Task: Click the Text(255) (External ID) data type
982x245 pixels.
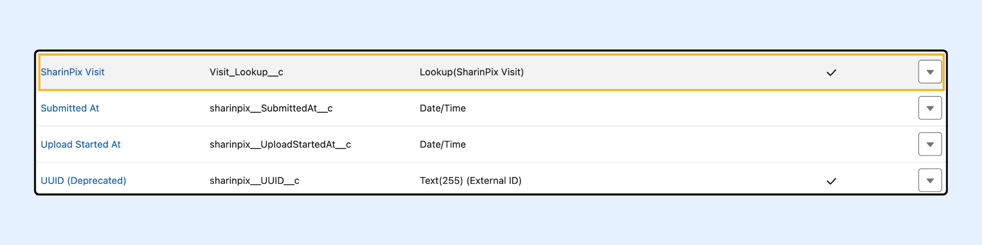Action: [x=471, y=181]
